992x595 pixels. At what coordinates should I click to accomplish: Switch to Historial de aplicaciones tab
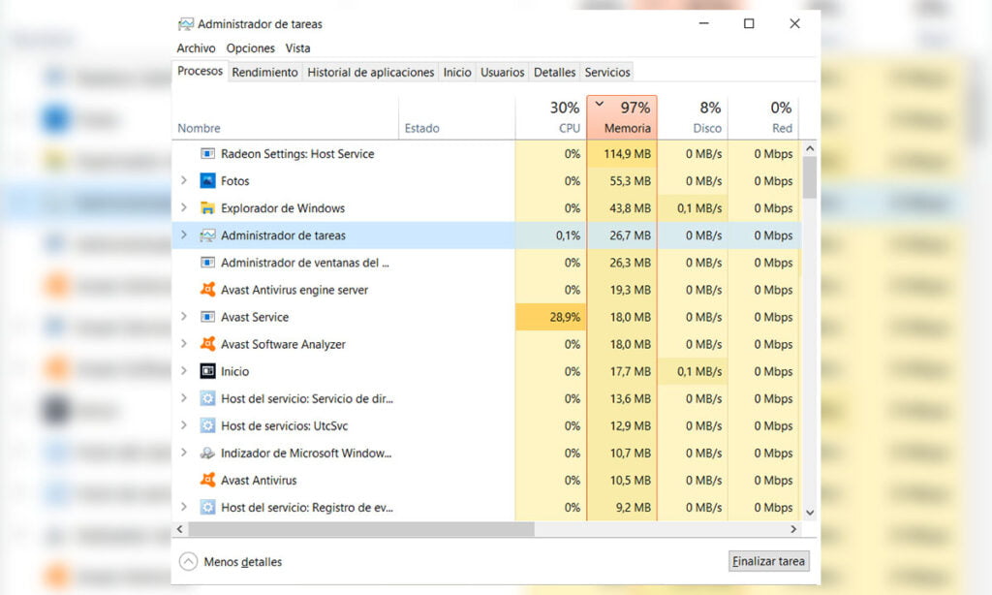[x=371, y=72]
